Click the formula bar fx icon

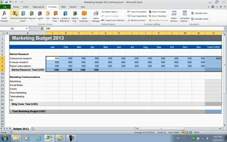42,28
